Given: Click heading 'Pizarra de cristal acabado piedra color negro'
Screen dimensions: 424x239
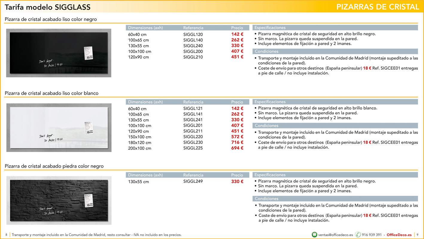Looking at the screenshot, I should pos(54,166).
